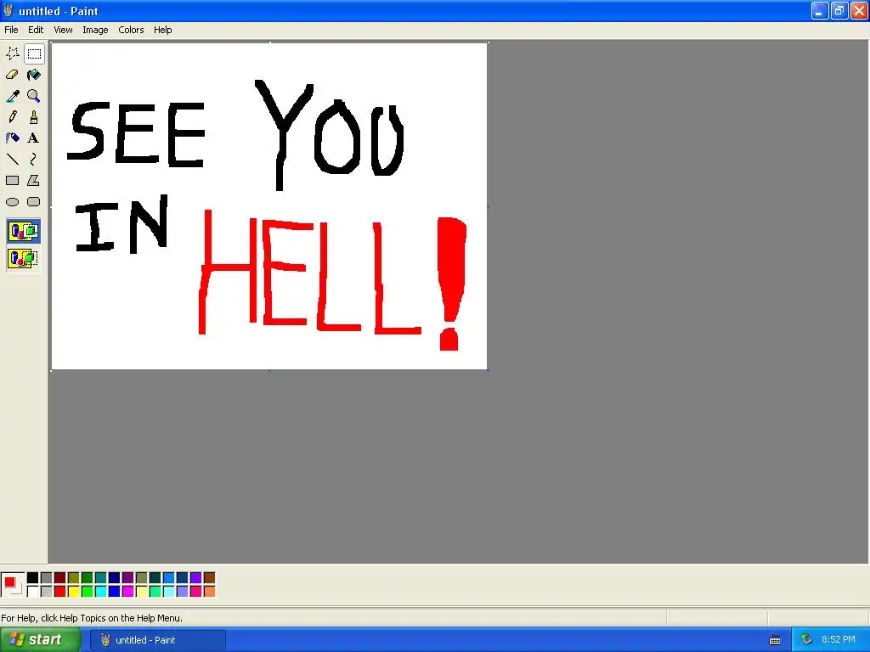Pick the spring green swatch
Screen dimensions: 870x652
click(x=155, y=592)
